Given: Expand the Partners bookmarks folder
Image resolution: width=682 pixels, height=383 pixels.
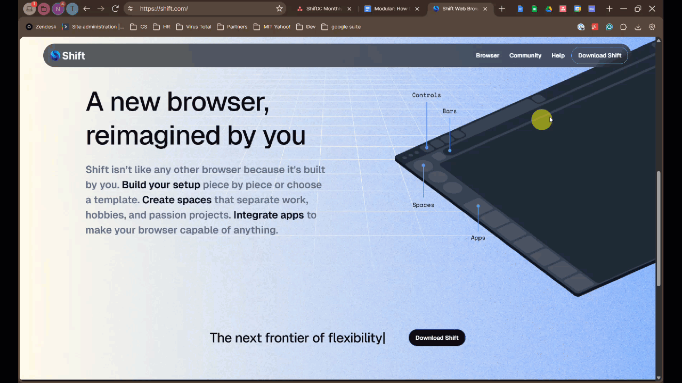Looking at the screenshot, I should (x=232, y=27).
